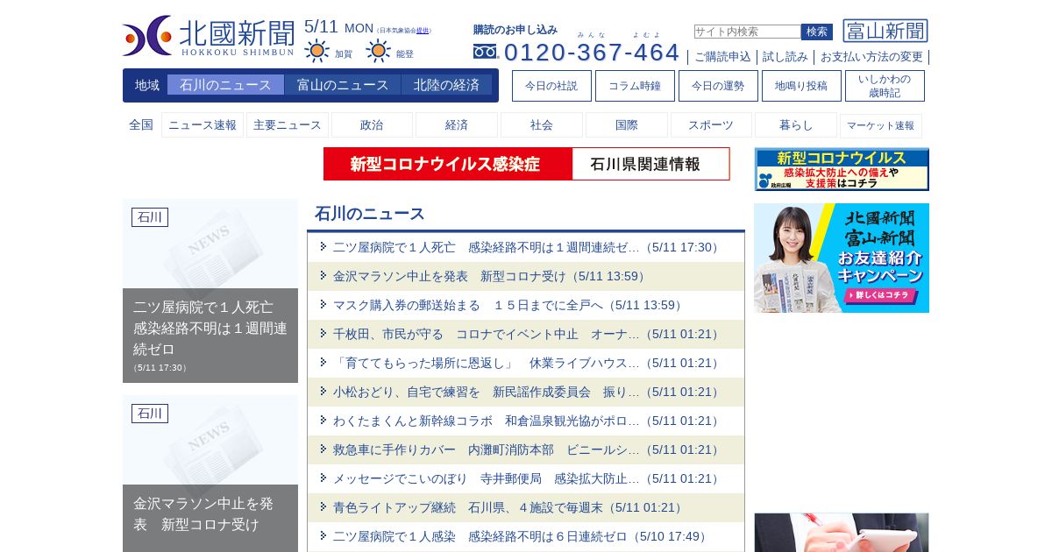1052x552 pixels.
Task: Select the 富山のニュース tab
Action: (343, 85)
